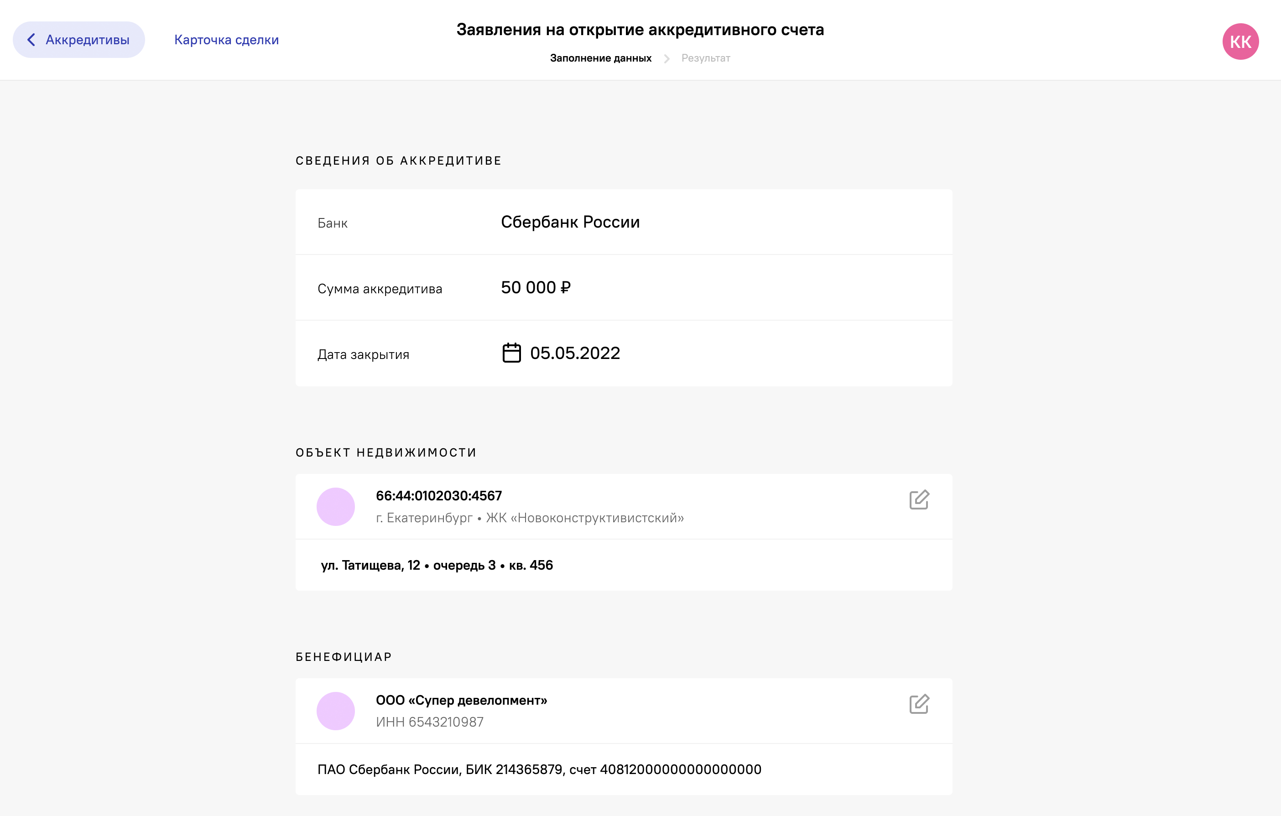1281x816 pixels.
Task: Click the beneficiary name ООО «Супер девелопмент»
Action: click(x=461, y=700)
